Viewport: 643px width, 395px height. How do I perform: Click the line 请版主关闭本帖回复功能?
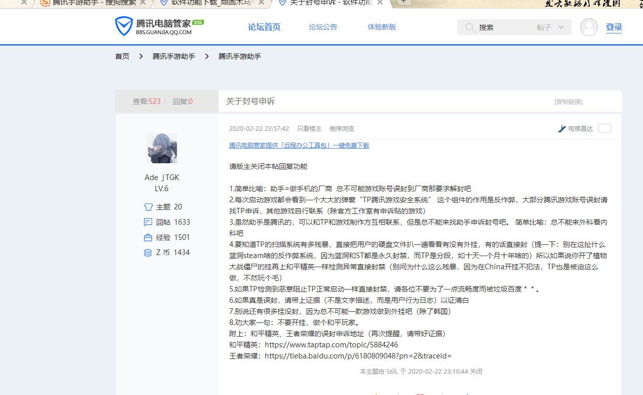pos(268,166)
